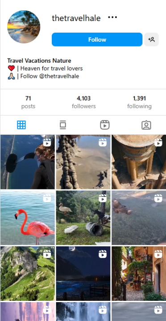Open the cobblestone alley street reel
The height and width of the screenshot is (321, 166).
pyautogui.click(x=139, y=274)
